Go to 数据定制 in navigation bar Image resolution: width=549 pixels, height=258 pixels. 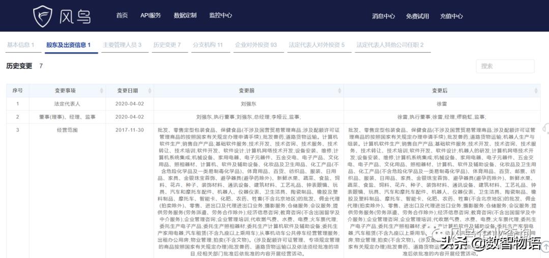[185, 15]
